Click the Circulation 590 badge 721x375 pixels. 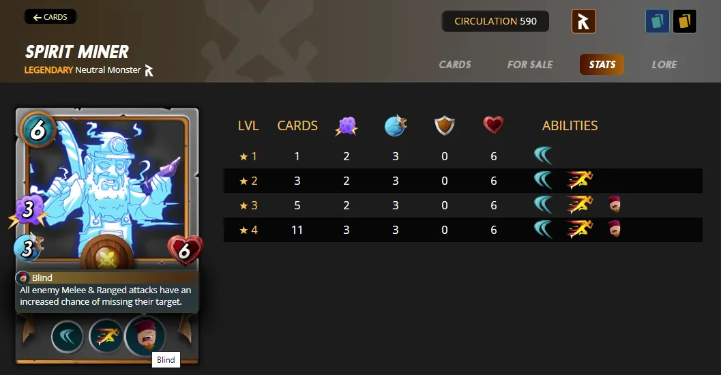[x=495, y=21]
